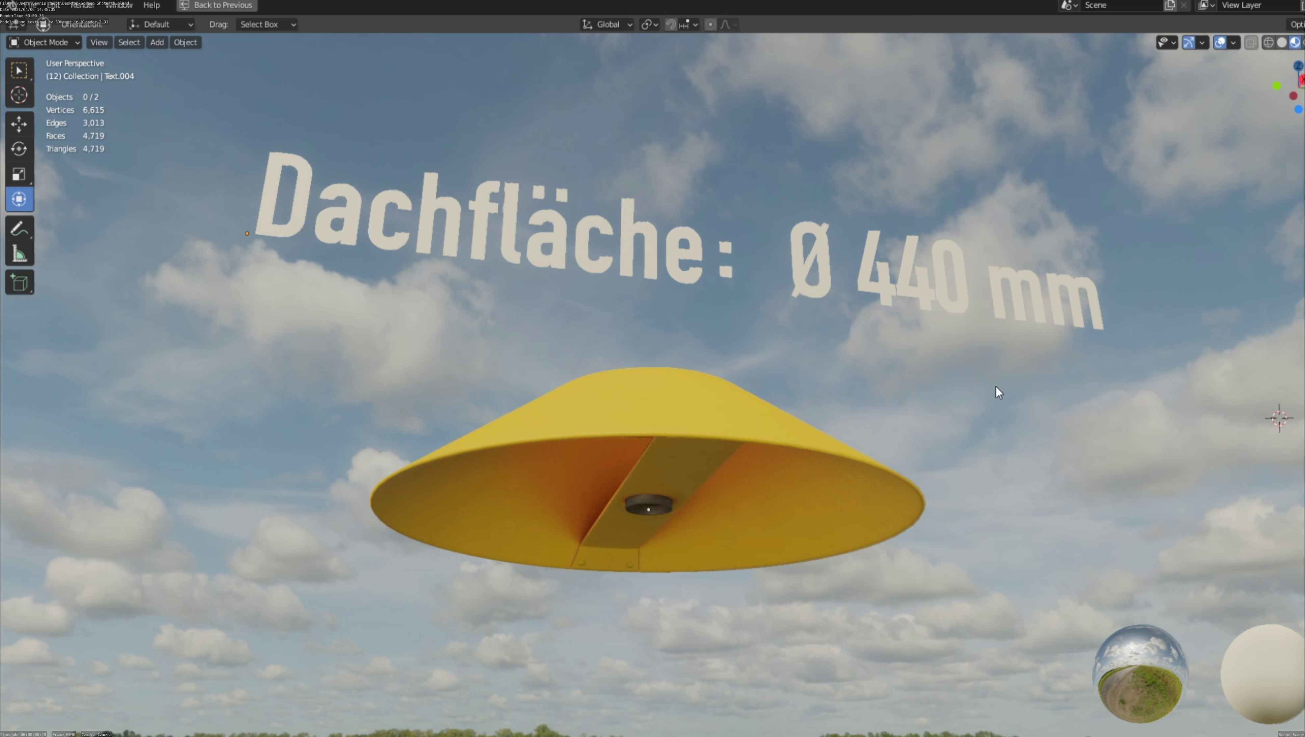Click the dark red negative X axis dot
This screenshot has height=737, width=1305.
[x=1293, y=96]
